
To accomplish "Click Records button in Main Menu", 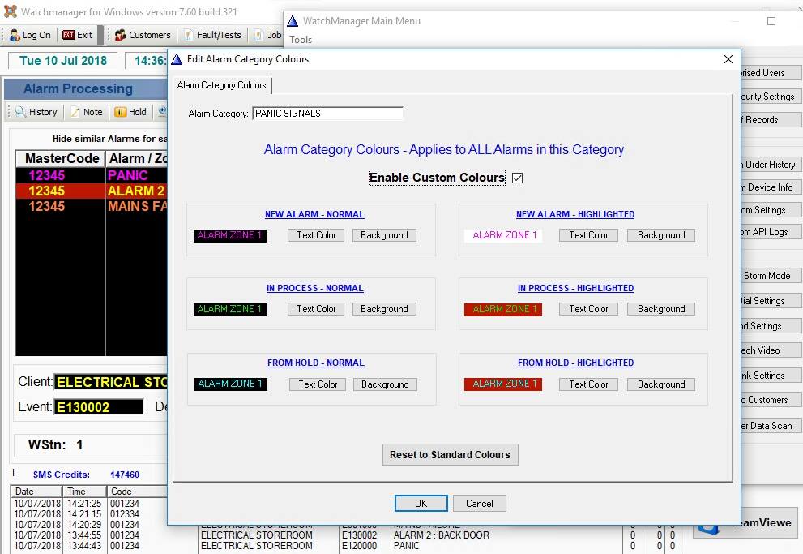I will [771, 120].
